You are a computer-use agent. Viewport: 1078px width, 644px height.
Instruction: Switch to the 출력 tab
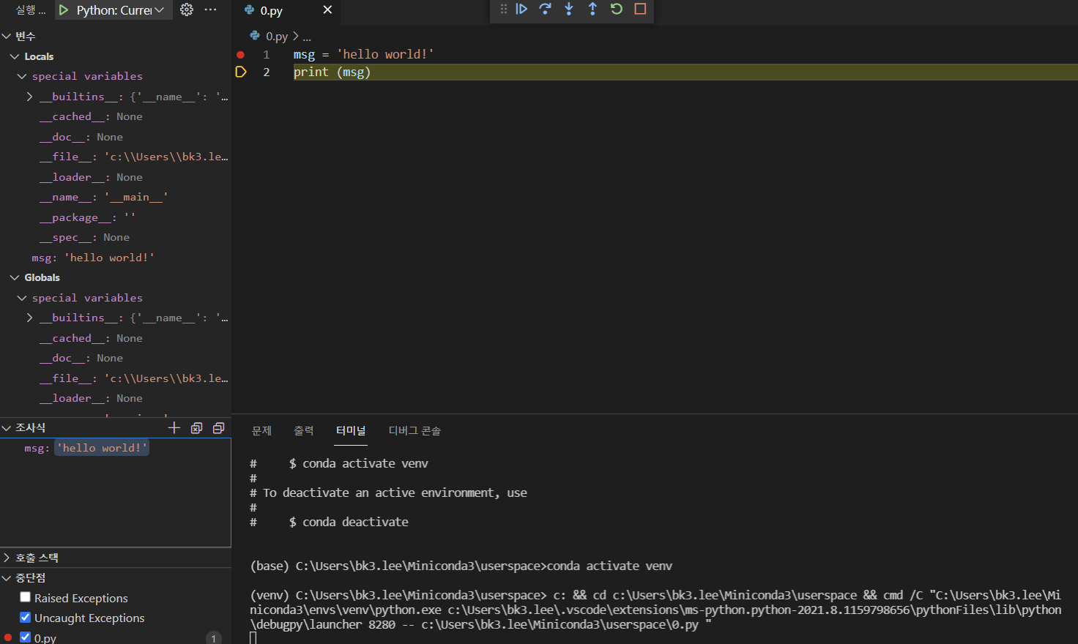click(303, 431)
